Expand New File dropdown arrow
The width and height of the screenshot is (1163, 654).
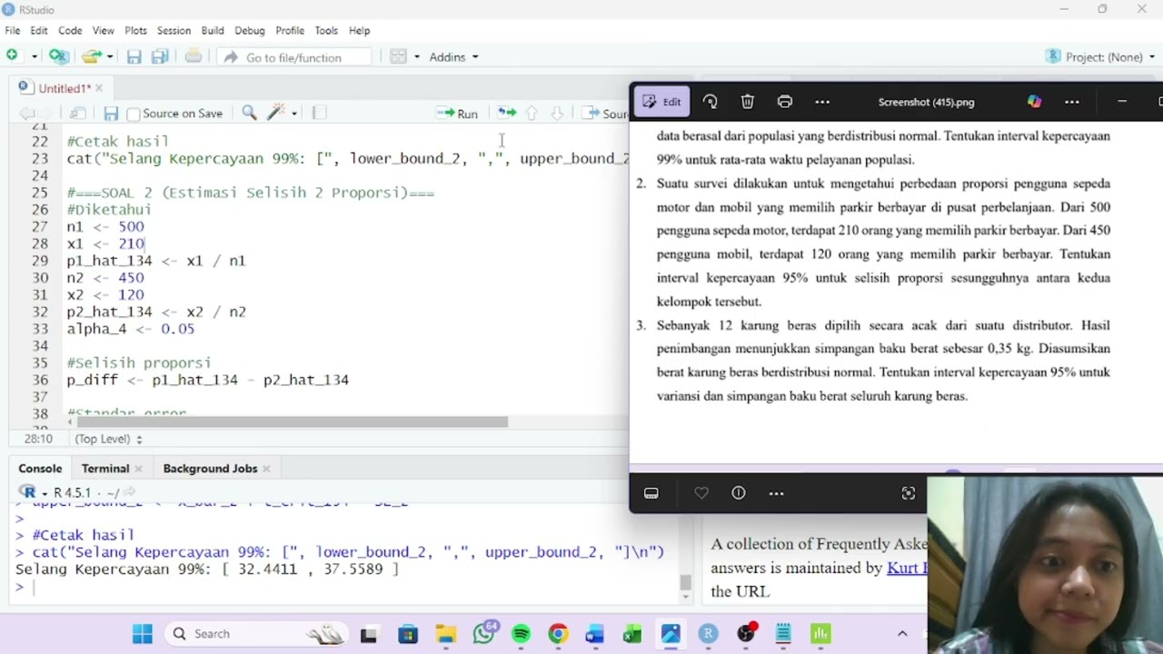click(34, 56)
